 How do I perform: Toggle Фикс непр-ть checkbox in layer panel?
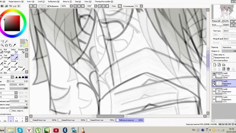212,55
